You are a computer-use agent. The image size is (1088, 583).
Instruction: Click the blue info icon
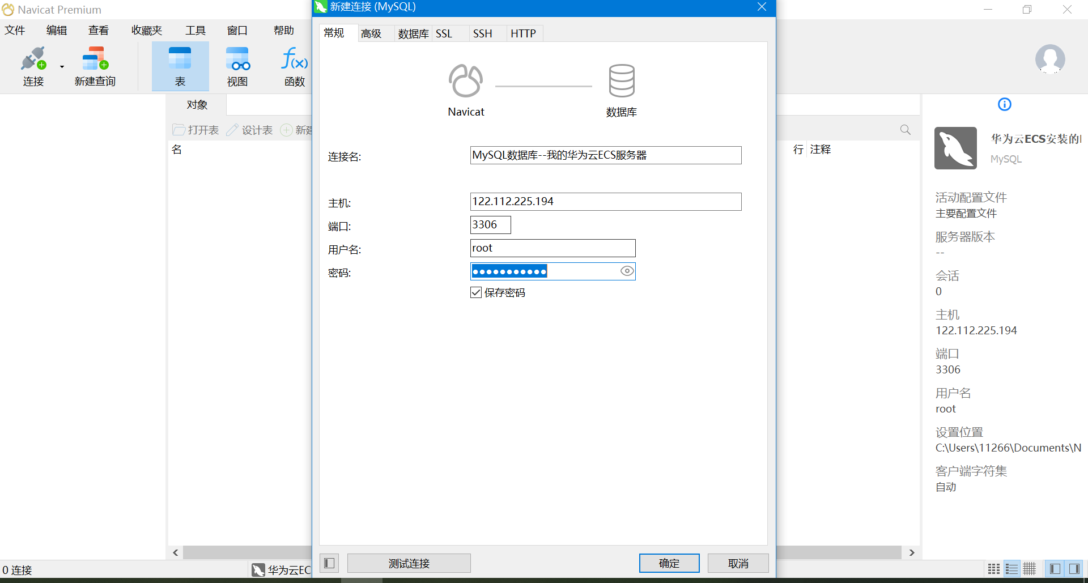coord(1004,104)
